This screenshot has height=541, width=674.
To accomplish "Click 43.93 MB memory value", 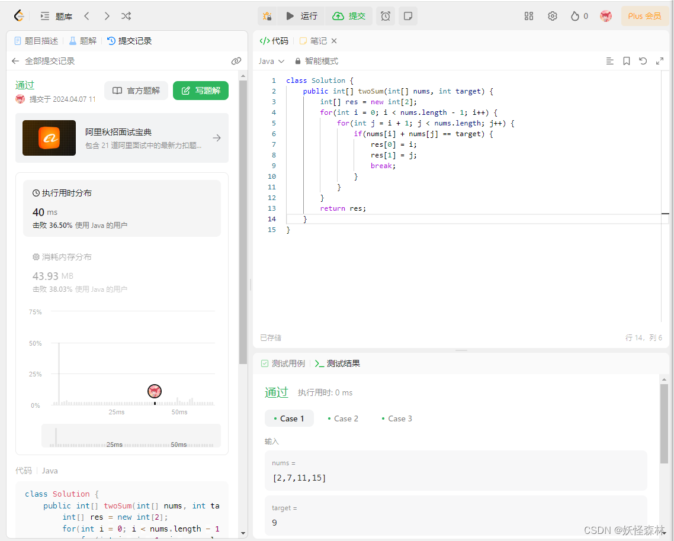I will click(53, 276).
